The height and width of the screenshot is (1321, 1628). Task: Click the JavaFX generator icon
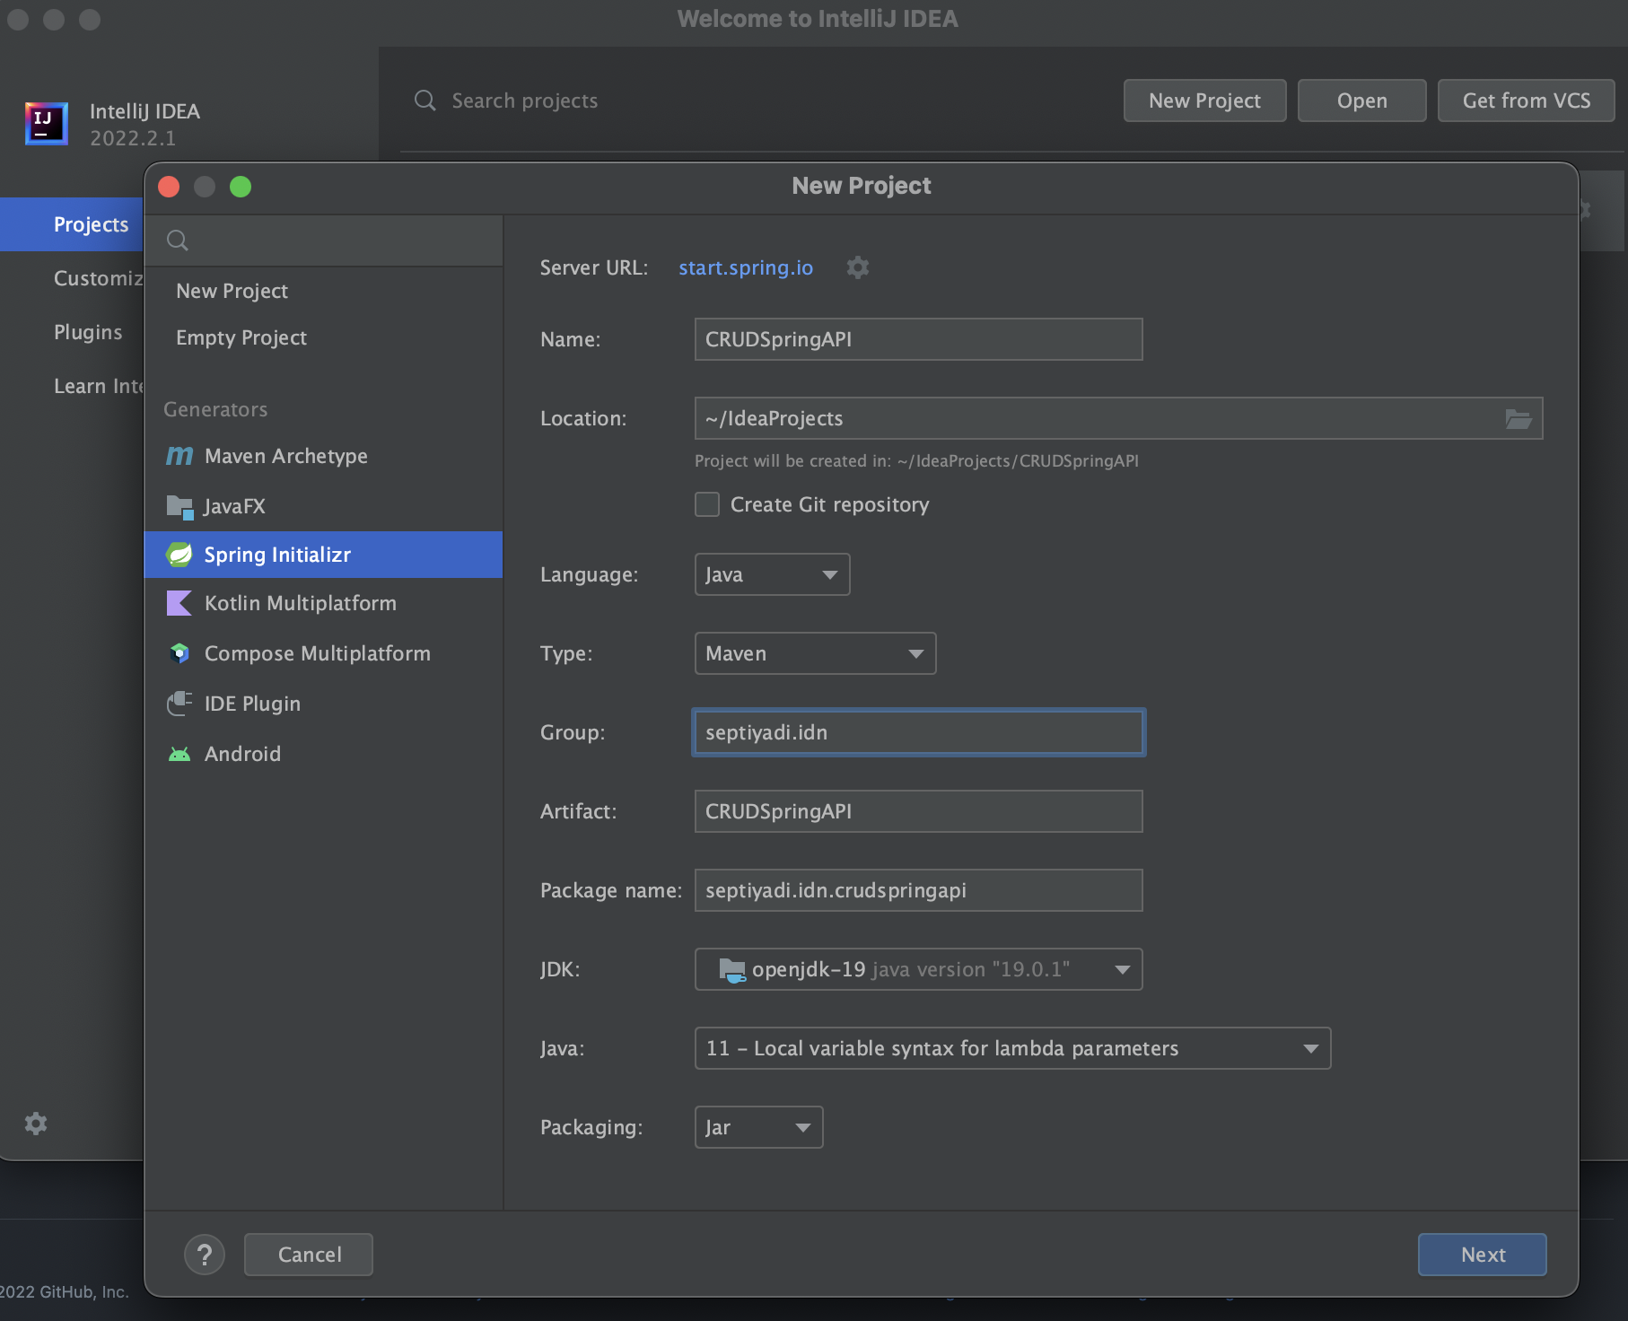(179, 507)
